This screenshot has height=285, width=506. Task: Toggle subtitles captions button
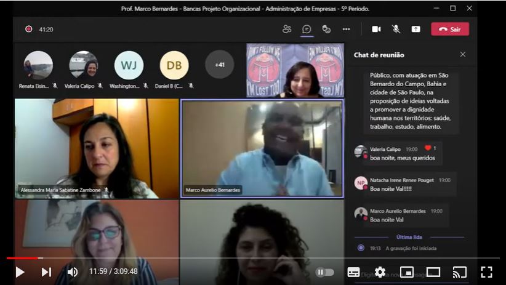353,272
